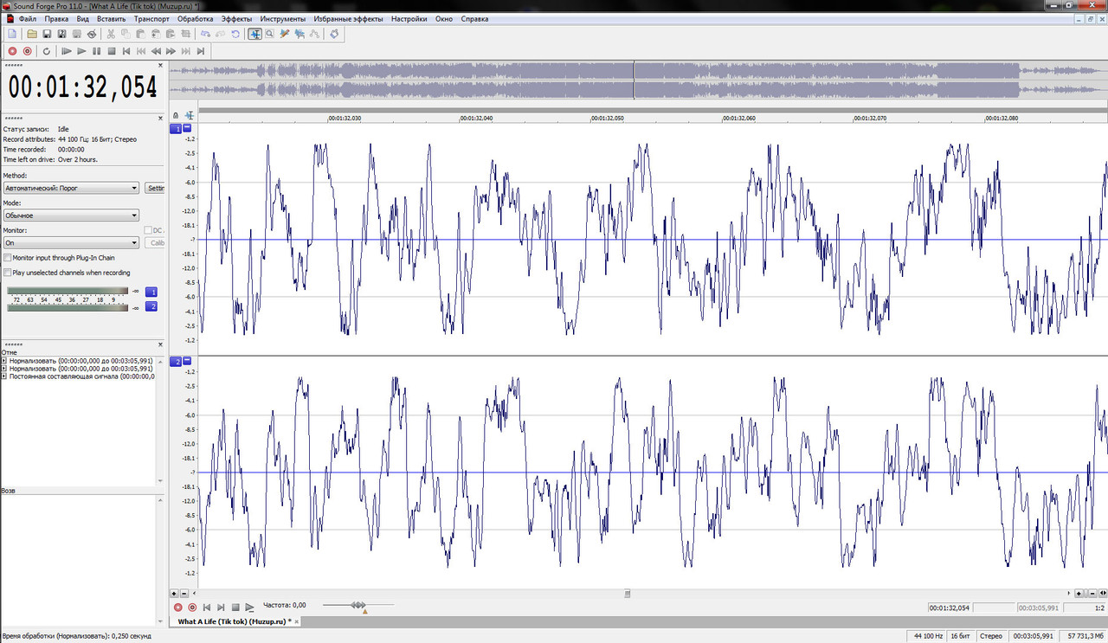Select the Edit tool in toolbar
The width and height of the screenshot is (1108, 643).
(x=255, y=34)
